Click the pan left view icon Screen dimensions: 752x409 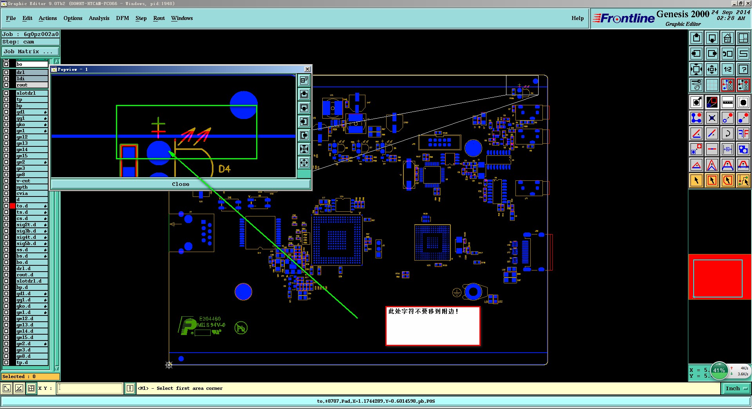(696, 54)
